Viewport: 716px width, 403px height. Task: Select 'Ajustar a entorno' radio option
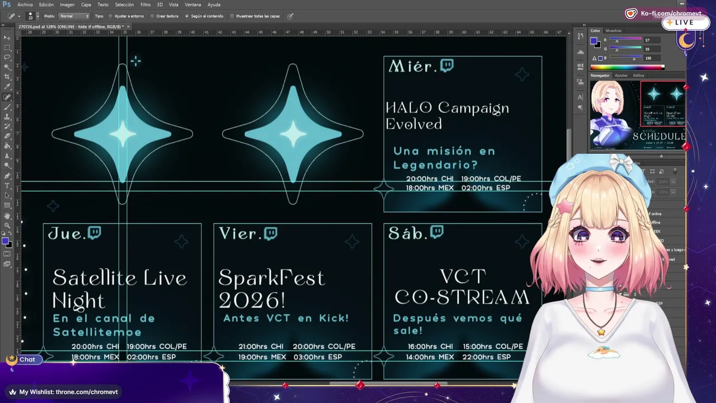coord(126,16)
